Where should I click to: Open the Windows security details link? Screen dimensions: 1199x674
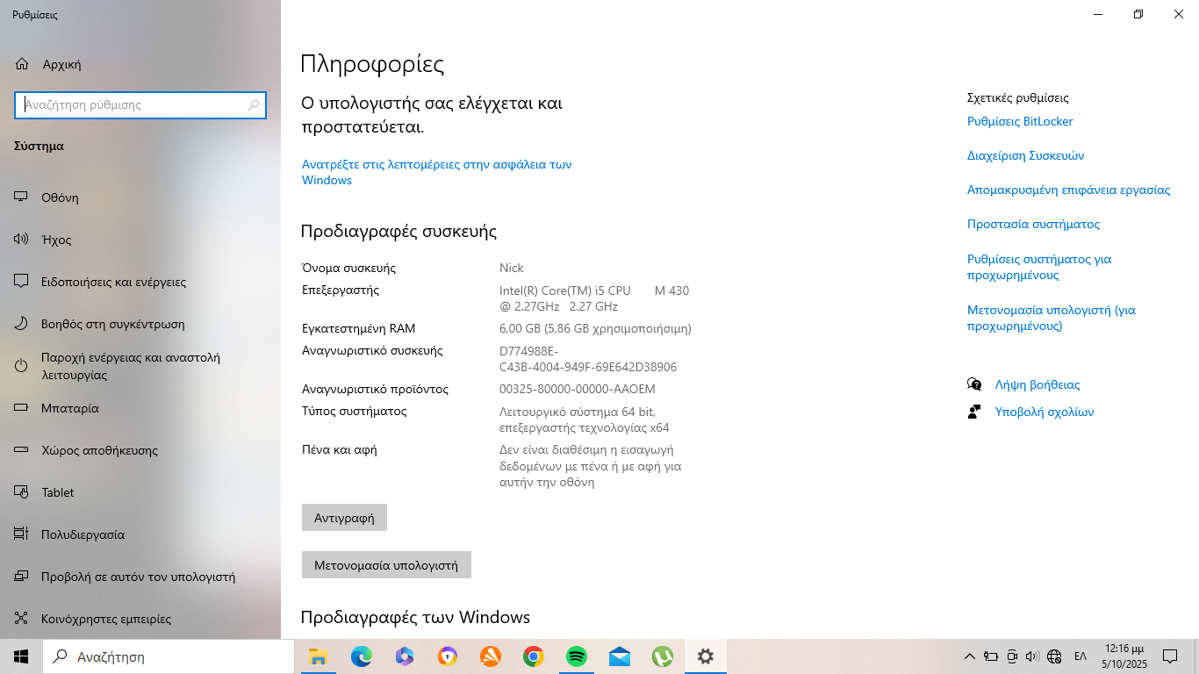437,172
